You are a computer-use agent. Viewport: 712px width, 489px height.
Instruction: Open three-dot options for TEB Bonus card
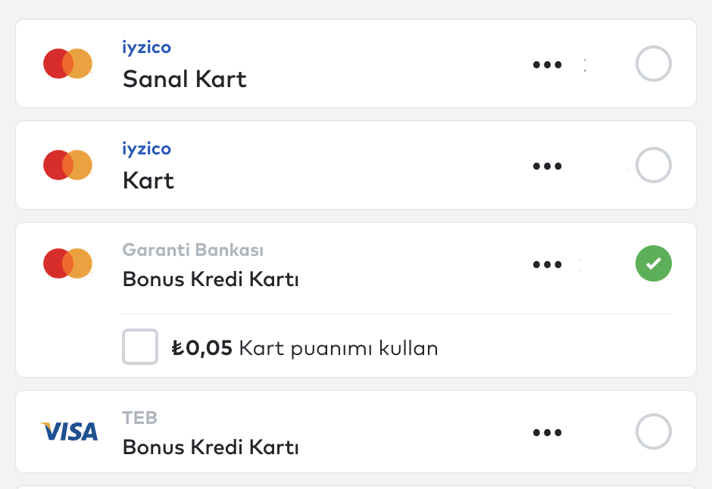point(547,433)
